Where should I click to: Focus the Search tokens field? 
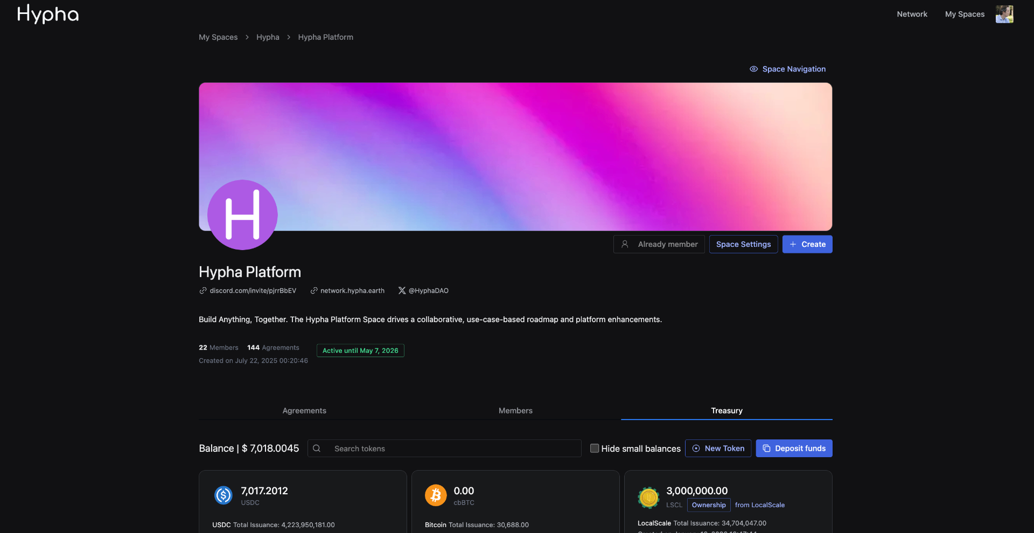(x=444, y=449)
